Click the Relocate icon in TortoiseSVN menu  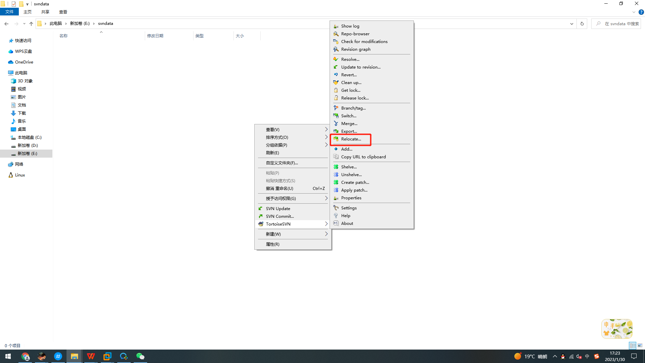coord(336,139)
